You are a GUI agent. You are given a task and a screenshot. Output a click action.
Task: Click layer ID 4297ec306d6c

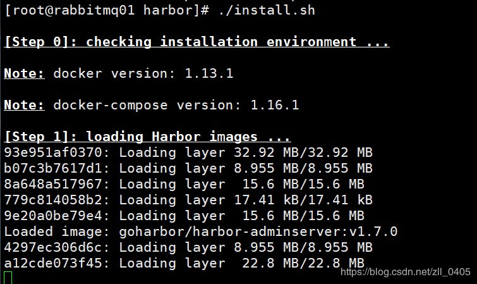point(55,247)
